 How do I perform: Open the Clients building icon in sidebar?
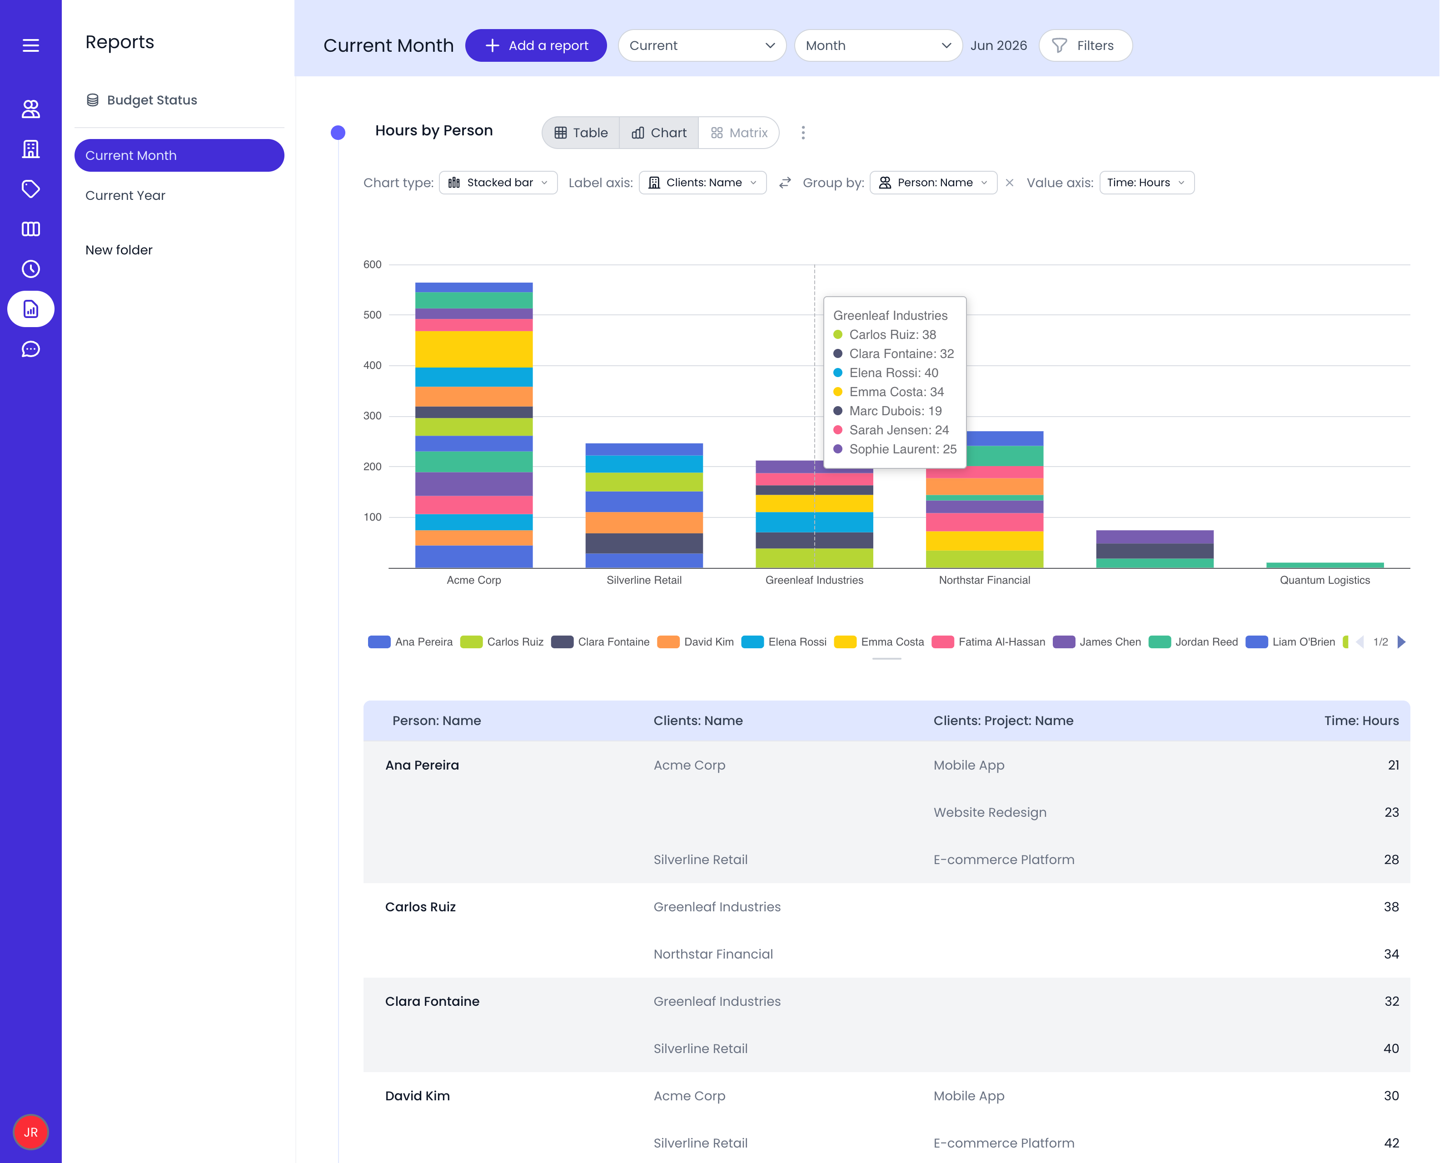tap(30, 149)
